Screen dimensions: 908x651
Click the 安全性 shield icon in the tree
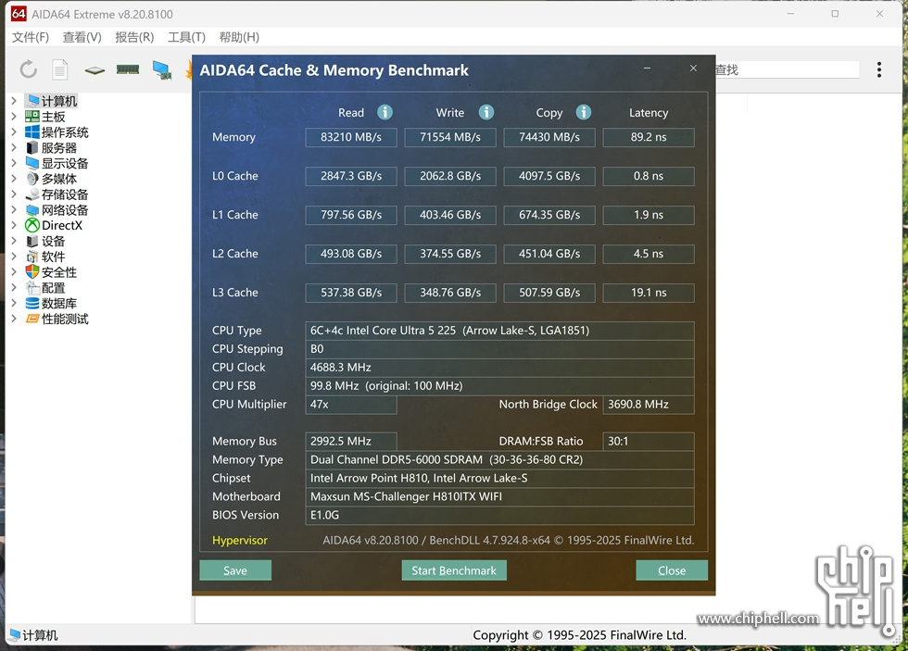(x=32, y=272)
